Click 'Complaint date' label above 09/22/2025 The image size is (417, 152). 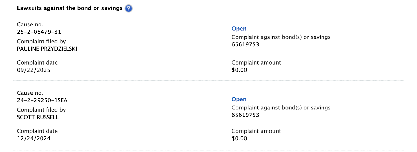[x=37, y=63]
